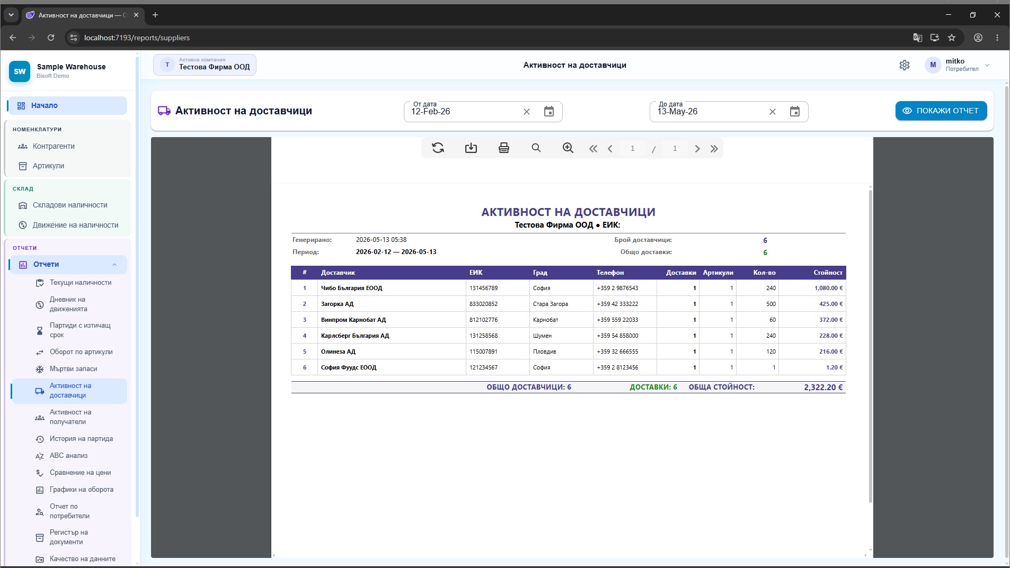Refresh the report with the viewer's refresh icon
Viewport: 1010px width, 568px height.
(x=438, y=148)
